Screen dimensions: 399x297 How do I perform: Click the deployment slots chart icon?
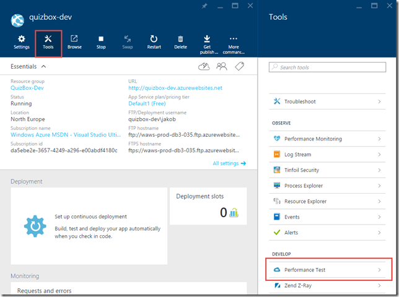[x=234, y=212]
